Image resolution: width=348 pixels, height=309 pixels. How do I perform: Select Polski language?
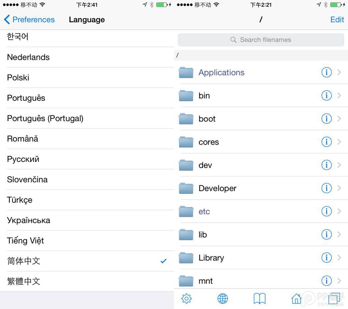(87, 77)
